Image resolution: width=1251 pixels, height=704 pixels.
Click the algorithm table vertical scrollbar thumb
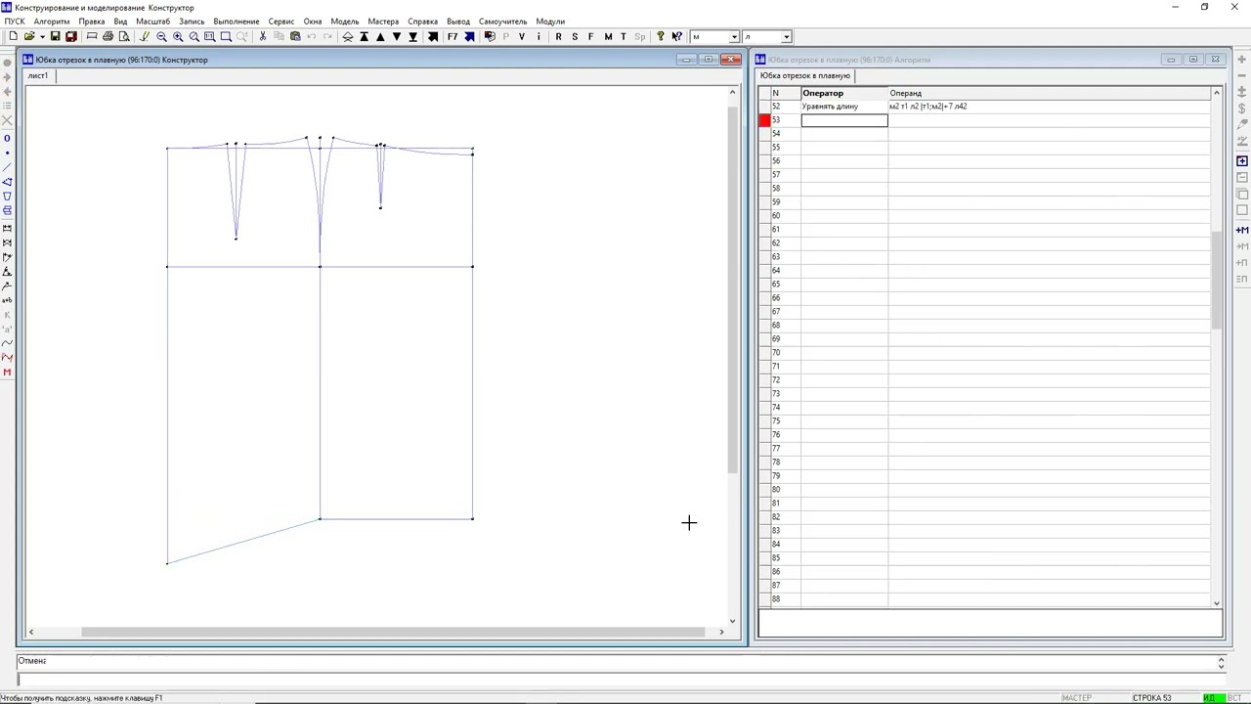pos(1217,281)
